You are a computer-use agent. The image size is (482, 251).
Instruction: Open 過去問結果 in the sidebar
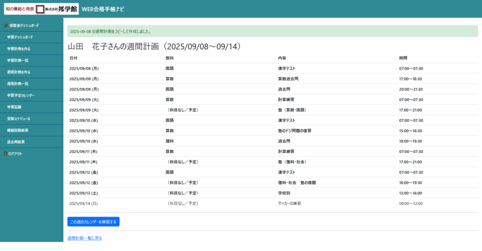pyautogui.click(x=16, y=142)
